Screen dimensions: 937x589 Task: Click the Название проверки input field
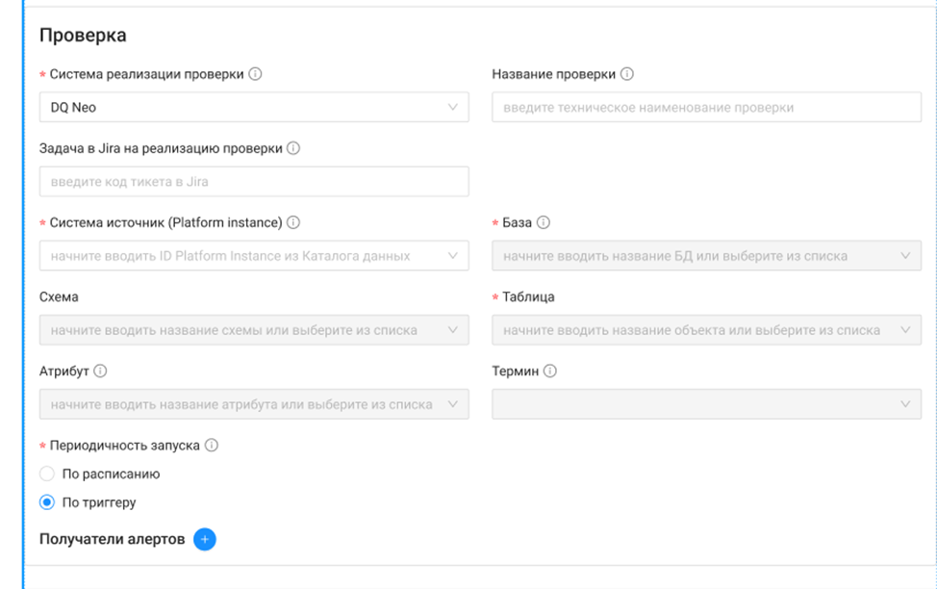[x=706, y=108]
